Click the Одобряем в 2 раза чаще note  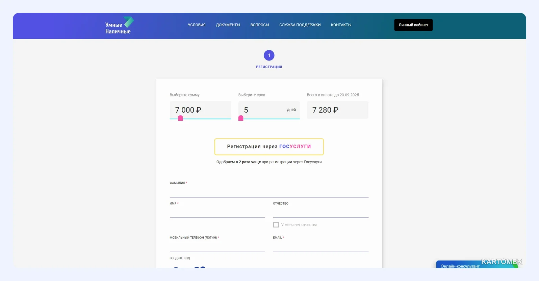(x=269, y=162)
